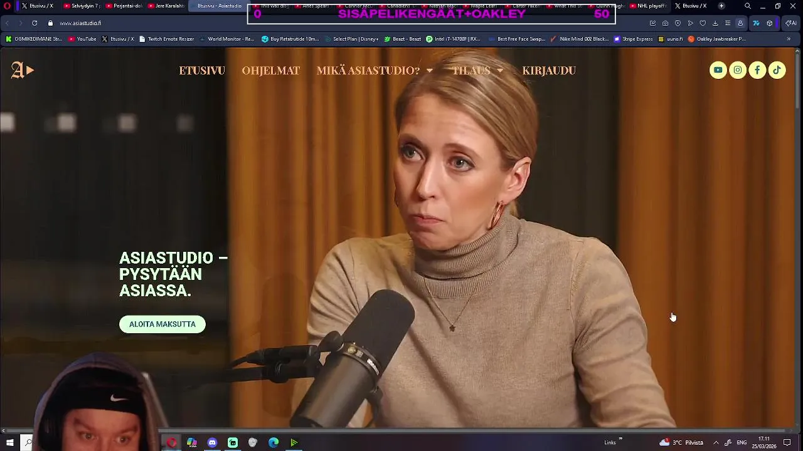Image resolution: width=803 pixels, height=451 pixels.
Task: Show more bookmarks with double chevron
Action: point(789,39)
